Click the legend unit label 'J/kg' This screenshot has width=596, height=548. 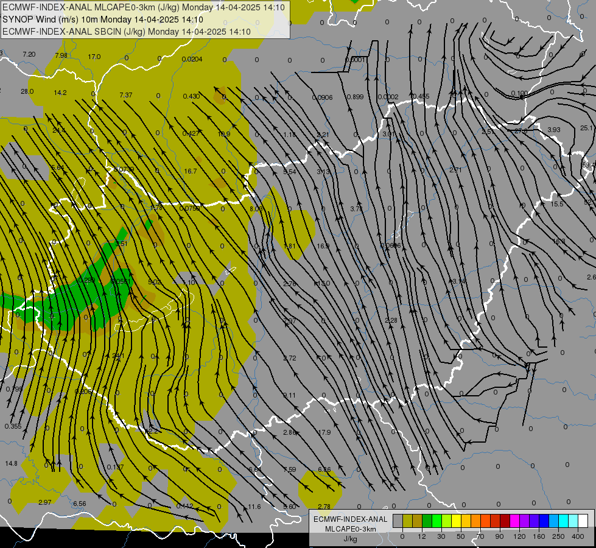tap(351, 539)
